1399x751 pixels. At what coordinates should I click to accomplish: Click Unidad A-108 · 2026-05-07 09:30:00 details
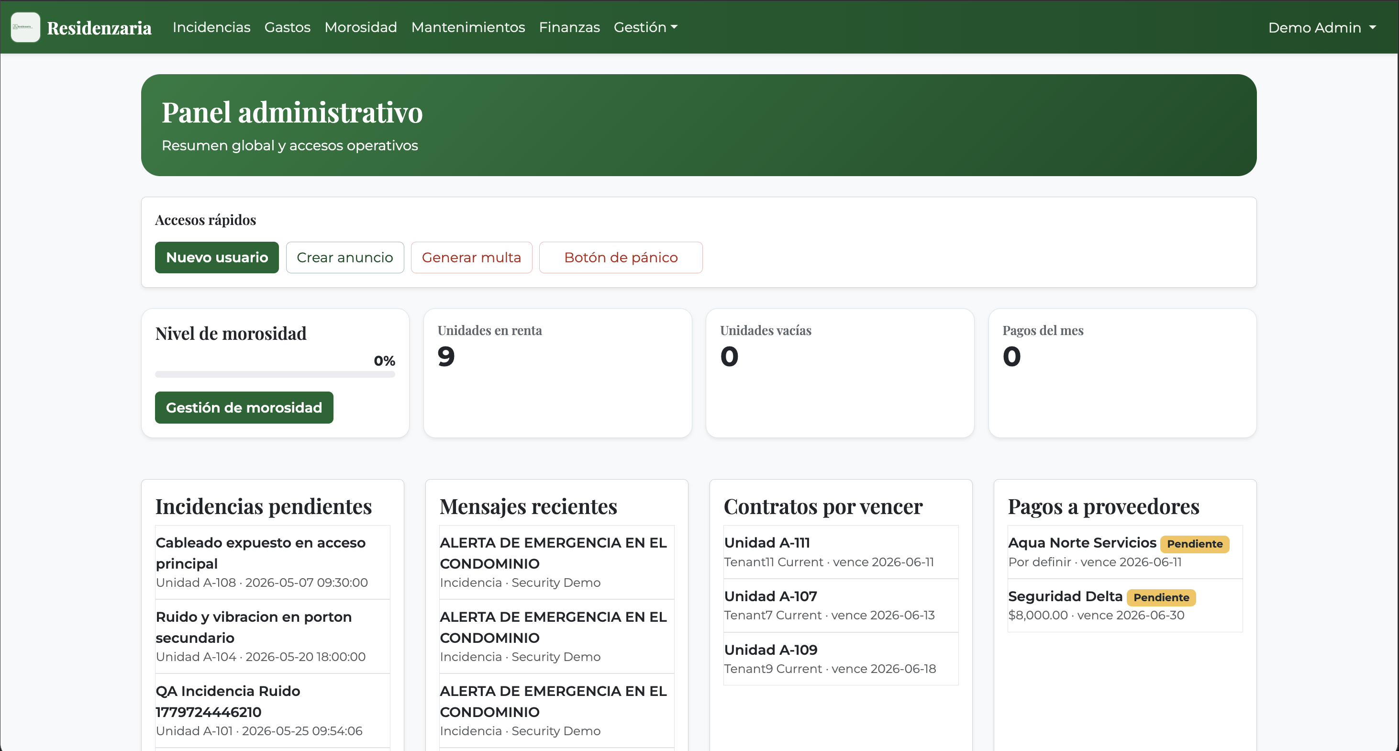(262, 583)
